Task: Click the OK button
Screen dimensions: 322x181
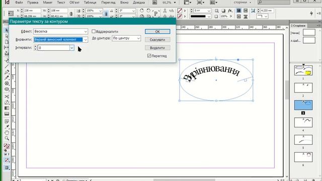Action: (157, 31)
